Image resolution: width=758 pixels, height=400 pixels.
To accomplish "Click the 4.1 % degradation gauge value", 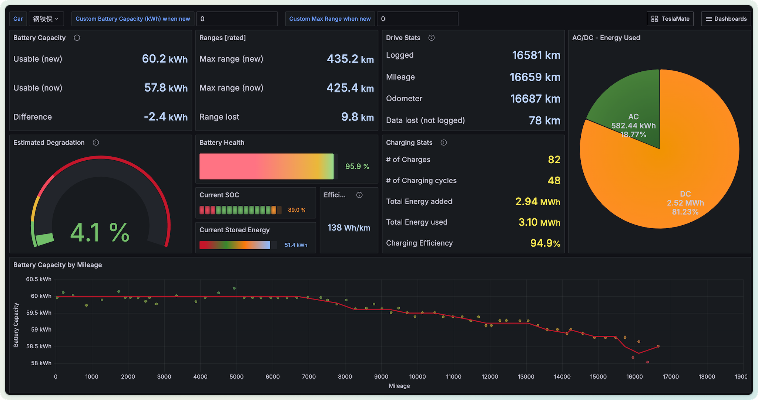I will 100,233.
